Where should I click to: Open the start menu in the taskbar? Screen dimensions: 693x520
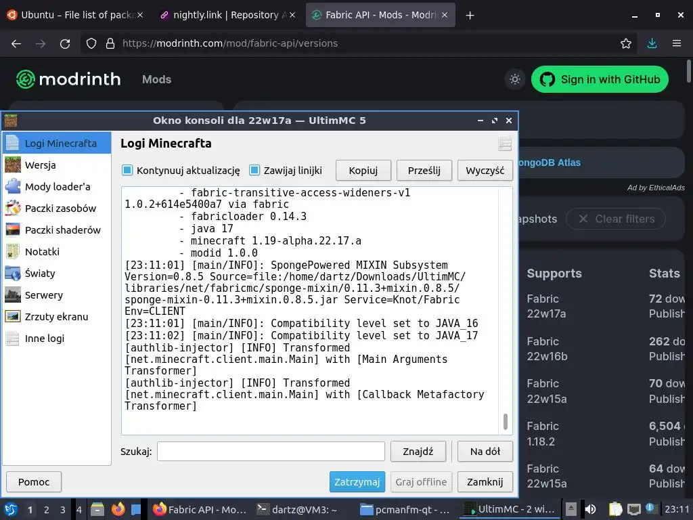coord(11,510)
